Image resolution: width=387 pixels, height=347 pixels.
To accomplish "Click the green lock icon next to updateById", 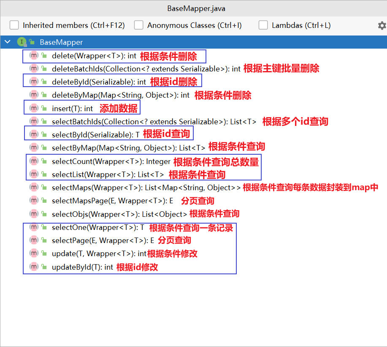I will pos(44,267).
